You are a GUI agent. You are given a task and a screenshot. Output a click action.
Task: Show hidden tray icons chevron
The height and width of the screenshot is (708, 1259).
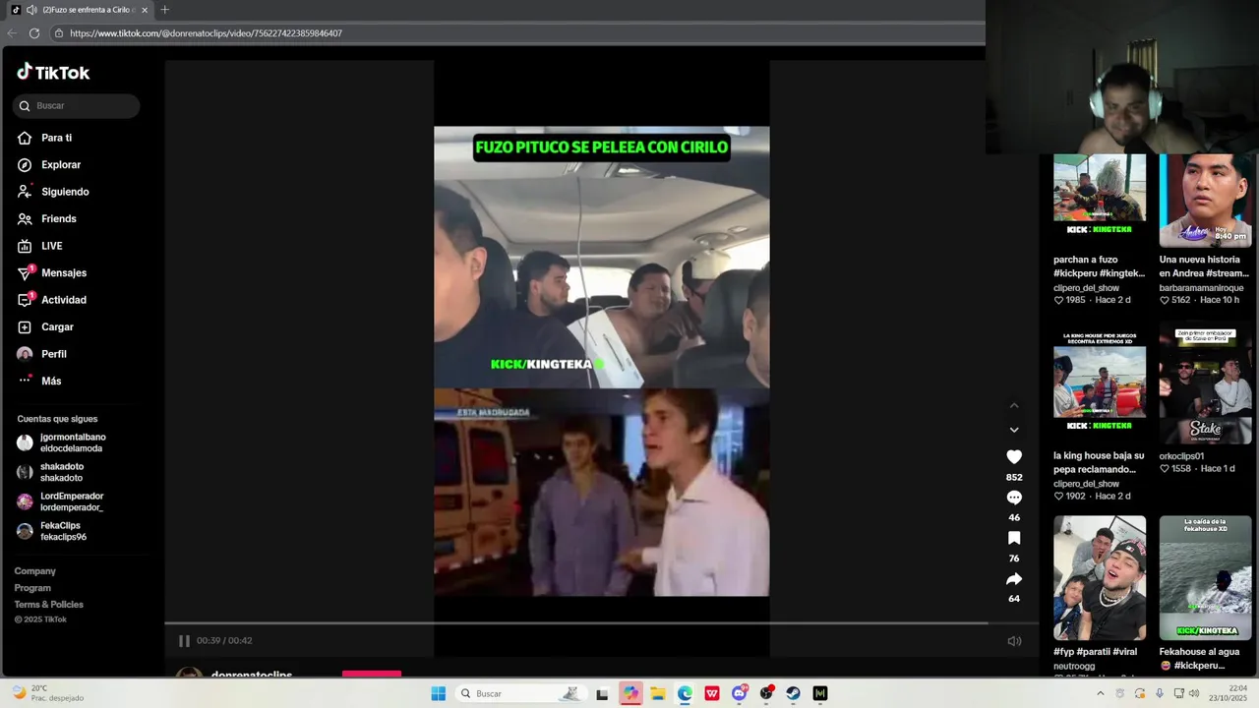point(1101,693)
